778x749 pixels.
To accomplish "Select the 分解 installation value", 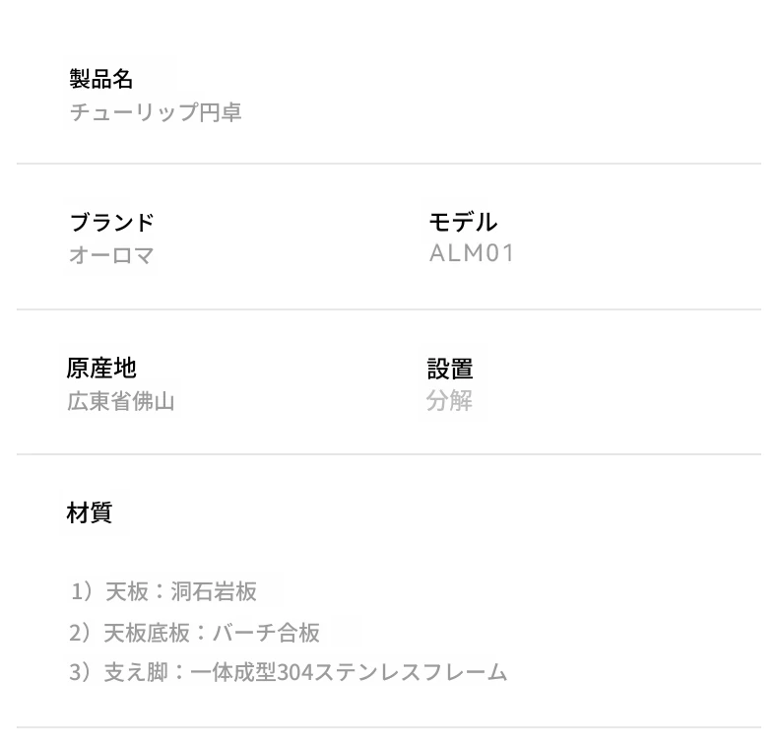I will tap(450, 401).
